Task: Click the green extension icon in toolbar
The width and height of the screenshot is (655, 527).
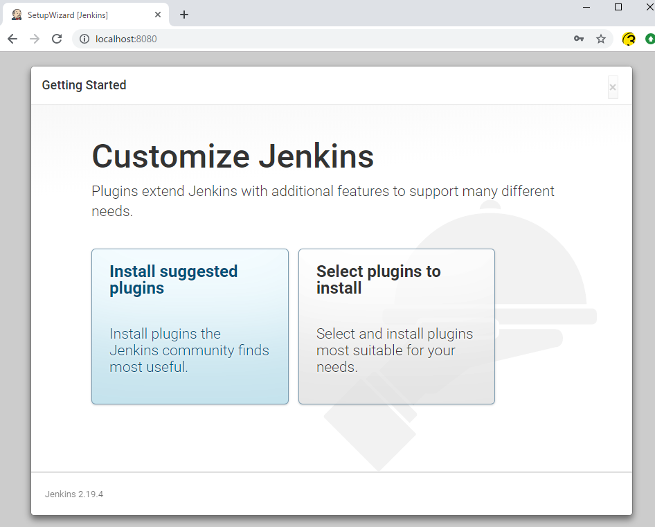Action: coord(650,39)
